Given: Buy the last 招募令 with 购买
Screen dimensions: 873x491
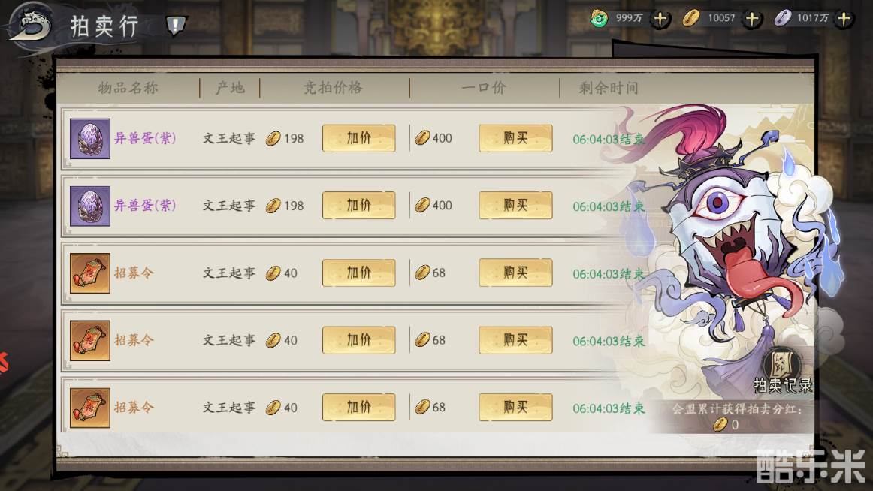Looking at the screenshot, I should (x=515, y=407).
